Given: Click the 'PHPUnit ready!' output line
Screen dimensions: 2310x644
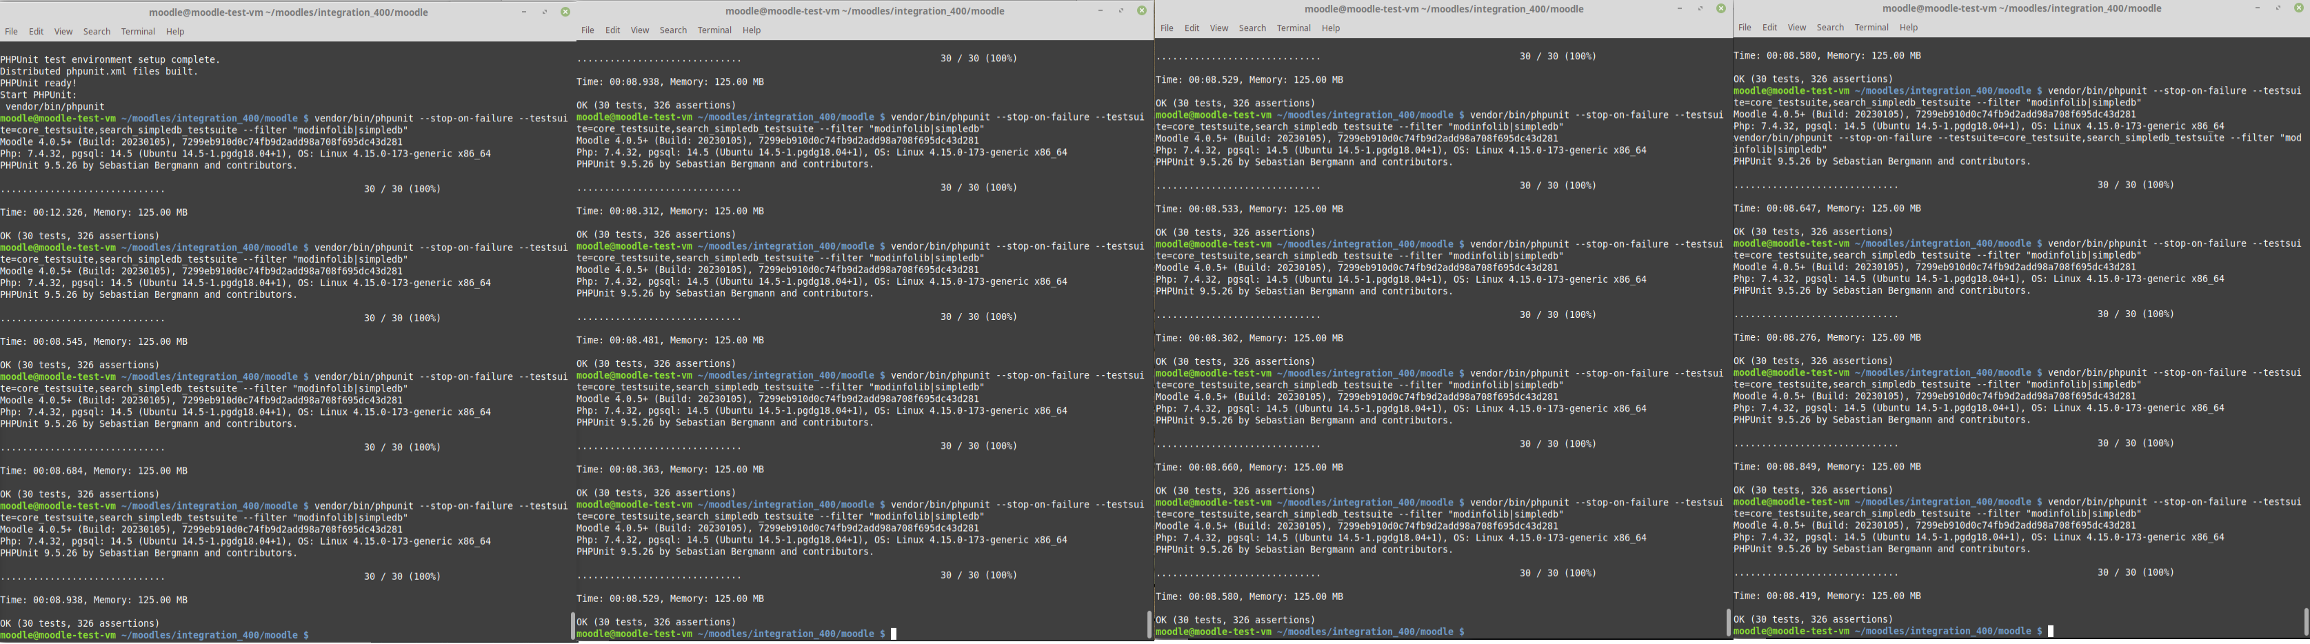Looking at the screenshot, I should [39, 83].
